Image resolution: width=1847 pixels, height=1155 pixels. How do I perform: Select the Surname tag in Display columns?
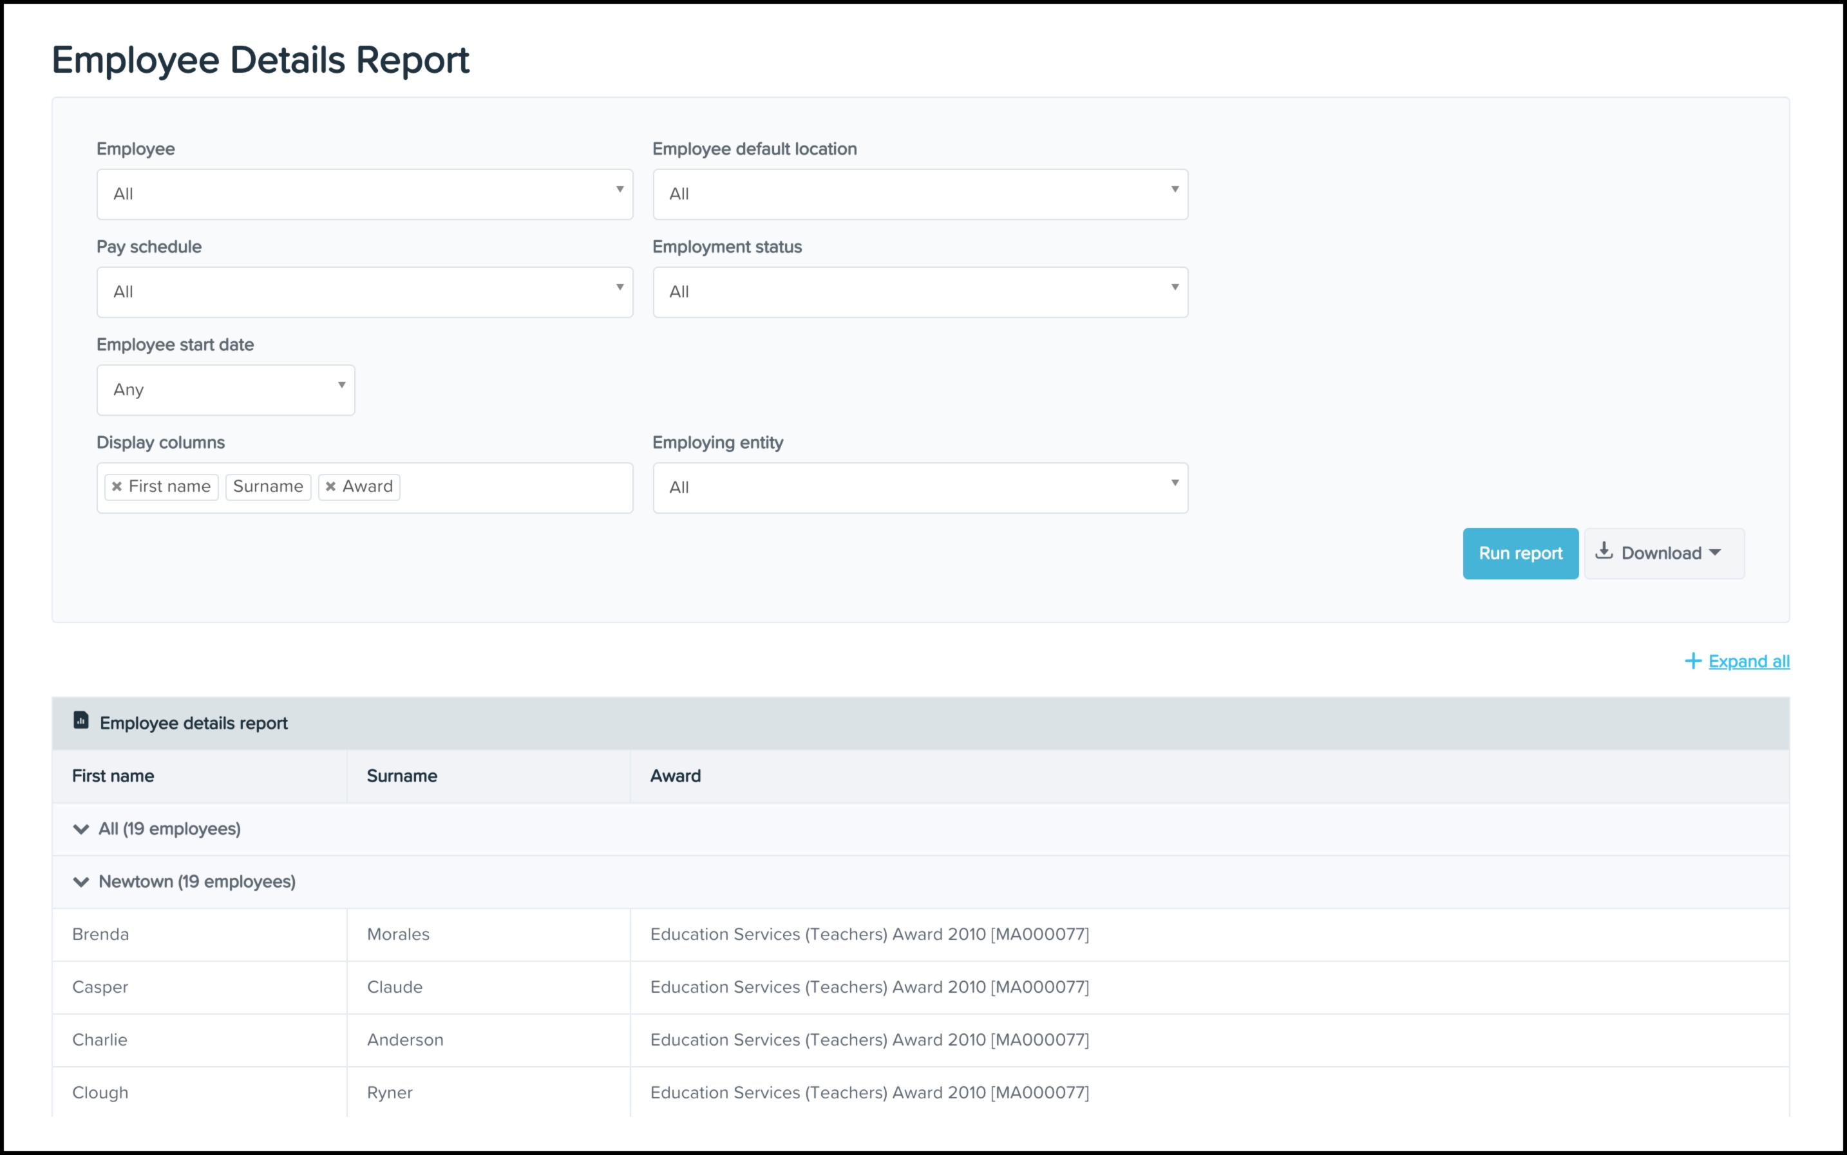point(268,487)
